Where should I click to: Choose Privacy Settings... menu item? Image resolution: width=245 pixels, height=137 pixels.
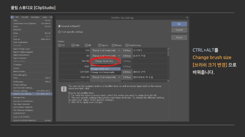point(32,85)
